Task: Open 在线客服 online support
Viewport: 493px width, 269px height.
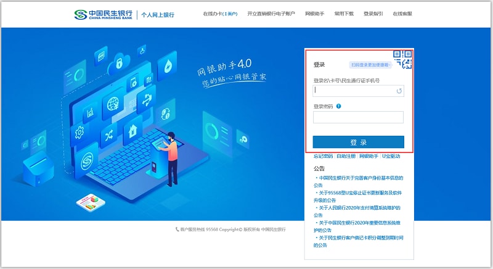Action: click(402, 14)
